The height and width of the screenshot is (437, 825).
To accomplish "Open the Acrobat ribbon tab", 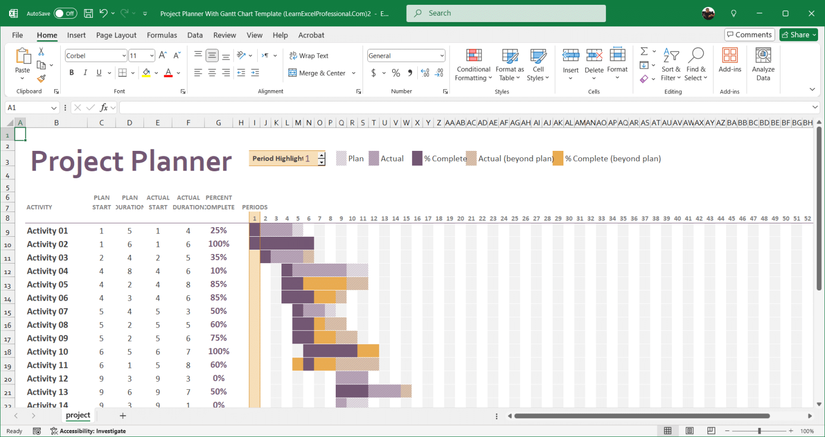I will pyautogui.click(x=311, y=35).
